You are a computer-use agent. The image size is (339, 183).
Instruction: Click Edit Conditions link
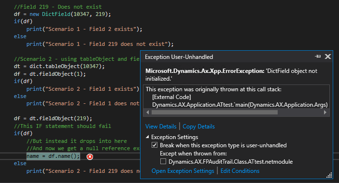click(240, 171)
